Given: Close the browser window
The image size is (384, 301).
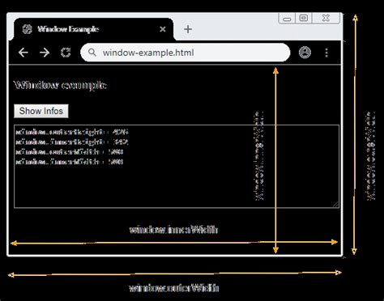Looking at the screenshot, I should click(326, 18).
